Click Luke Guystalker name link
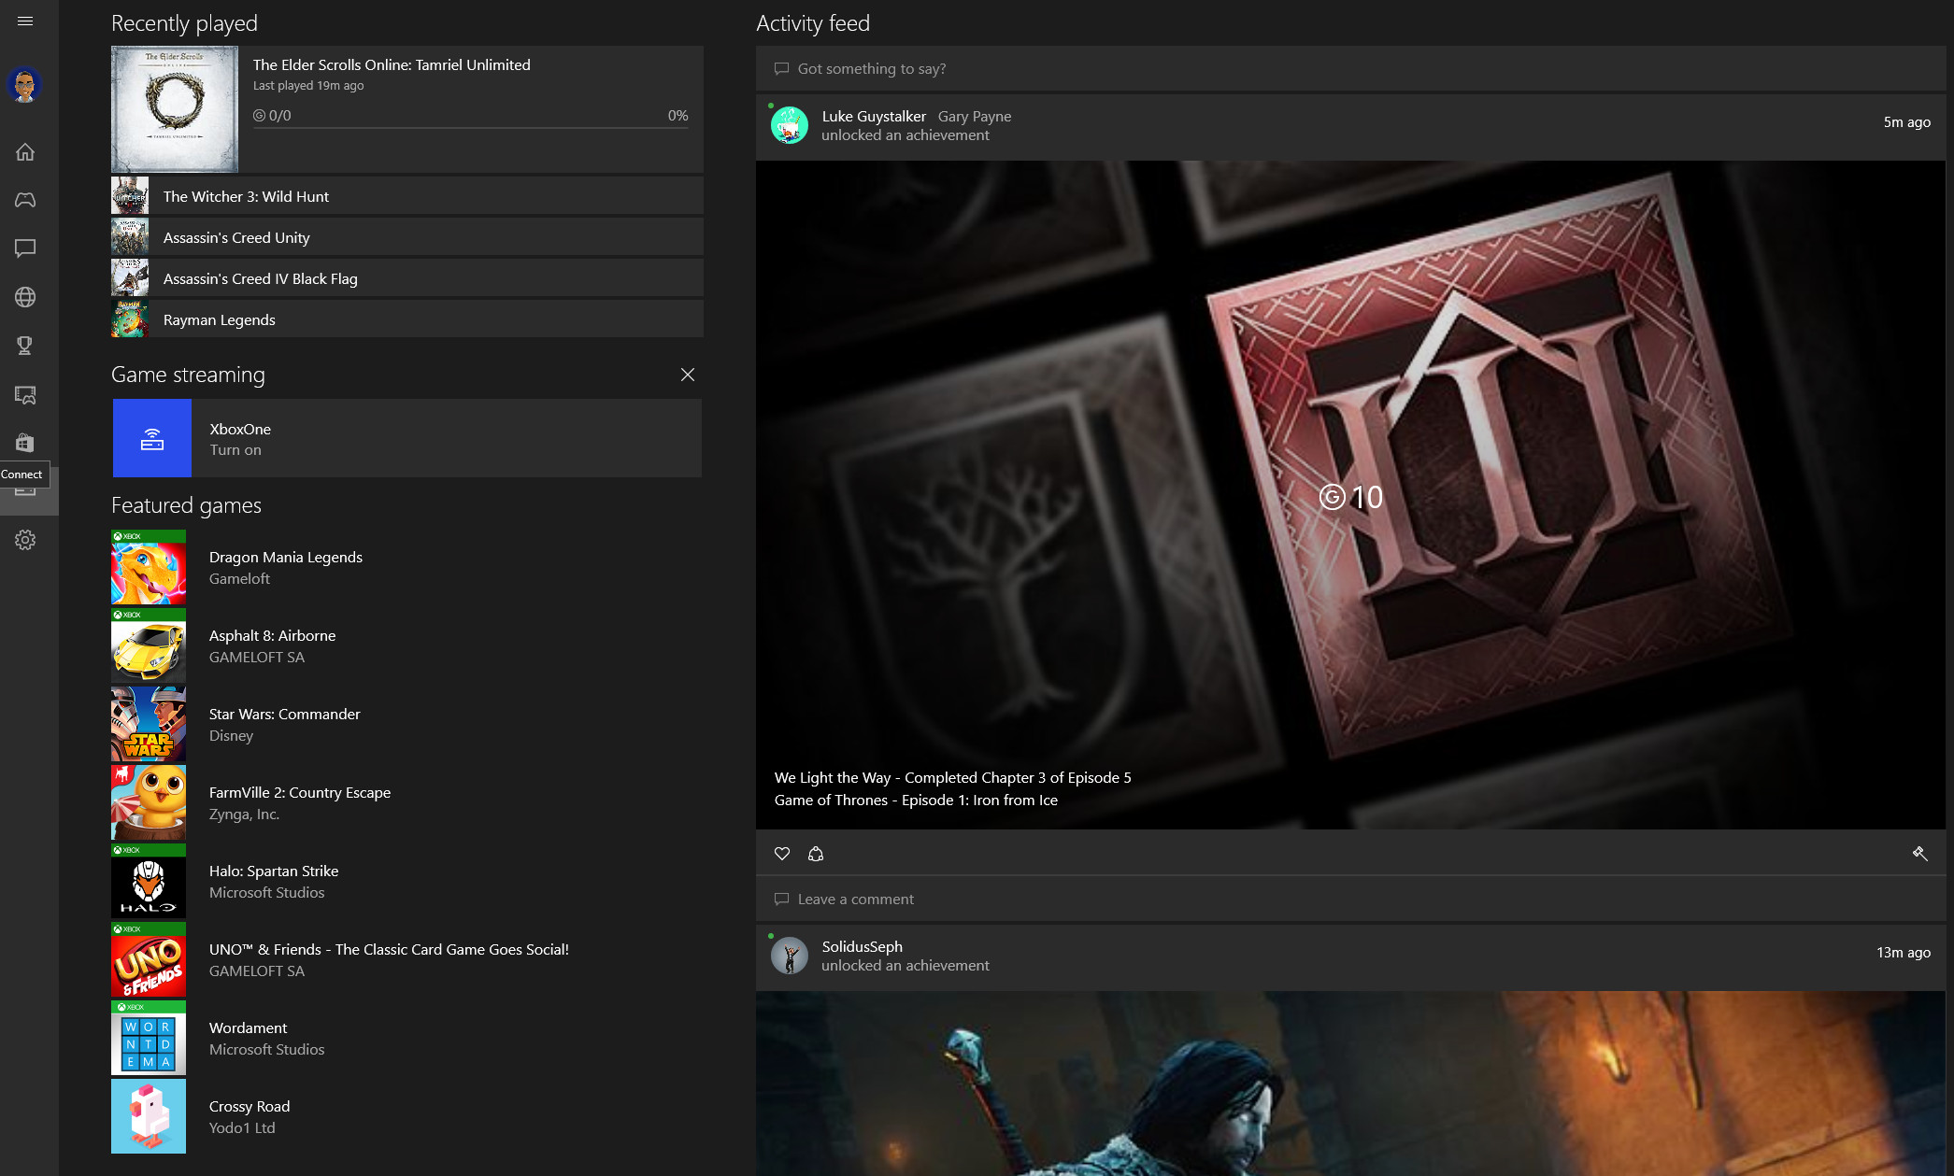The width and height of the screenshot is (1954, 1176). coord(874,116)
